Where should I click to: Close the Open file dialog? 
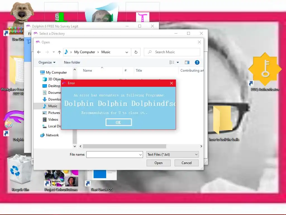[x=199, y=42]
